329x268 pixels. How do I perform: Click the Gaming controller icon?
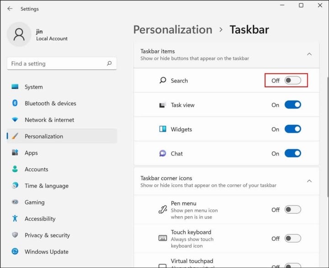click(15, 202)
